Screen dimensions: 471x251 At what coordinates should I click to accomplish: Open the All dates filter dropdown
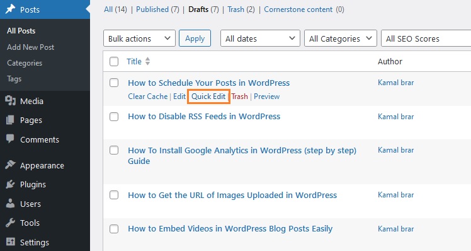coord(260,38)
